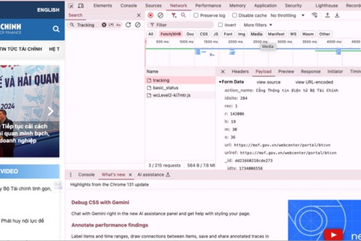Image resolution: width=361 pixels, height=241 pixels.
Task: Toggle the CSS type filter
Action: [x=203, y=34]
